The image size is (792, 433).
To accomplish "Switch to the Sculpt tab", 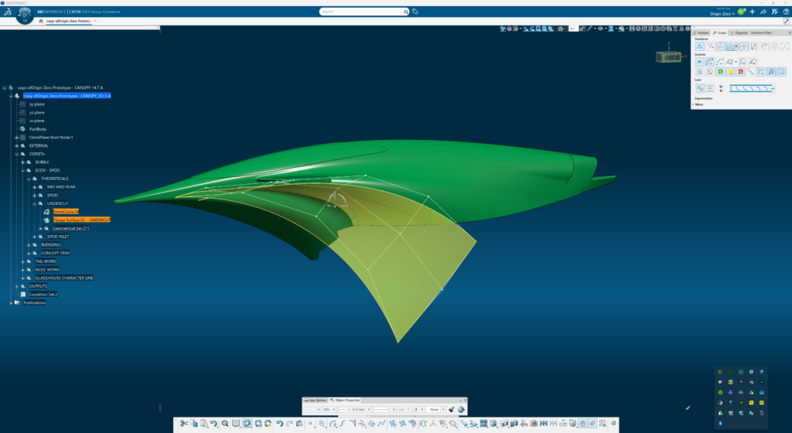I will 720,32.
